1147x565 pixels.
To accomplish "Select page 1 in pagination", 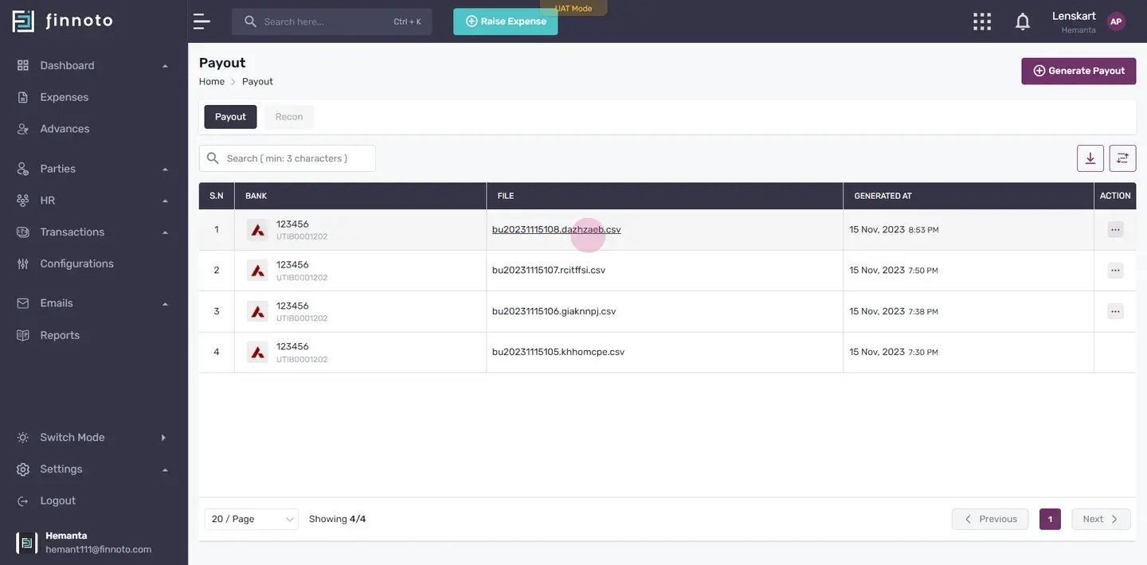I will click(x=1050, y=519).
